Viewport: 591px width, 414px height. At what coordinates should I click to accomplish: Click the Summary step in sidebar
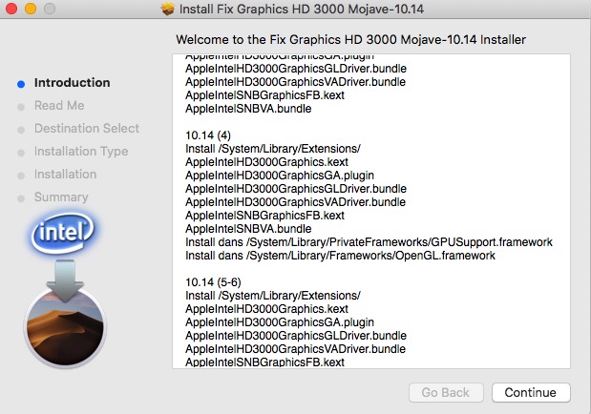click(61, 197)
